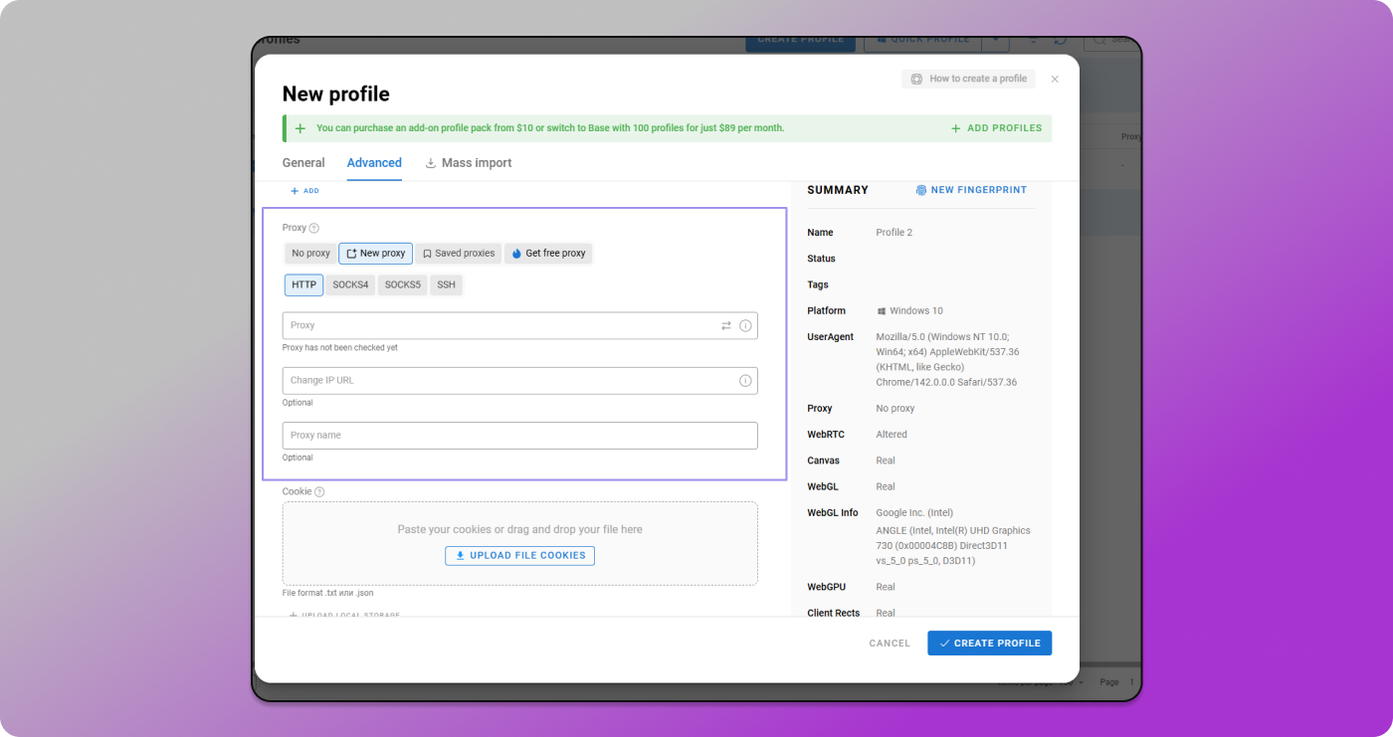
Task: Focus the Proxy name input field
Action: pos(519,436)
